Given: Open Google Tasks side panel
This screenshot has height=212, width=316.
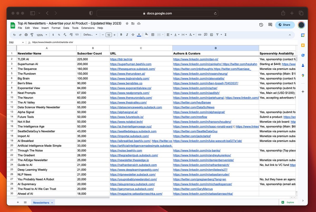Looking at the screenshot, I should 303,55.
